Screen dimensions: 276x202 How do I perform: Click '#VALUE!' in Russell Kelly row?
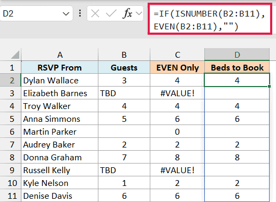(178, 170)
